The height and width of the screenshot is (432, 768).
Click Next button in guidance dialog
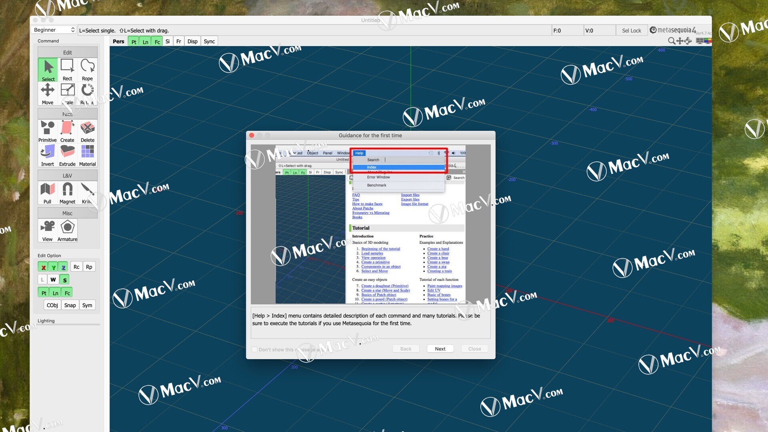(440, 349)
